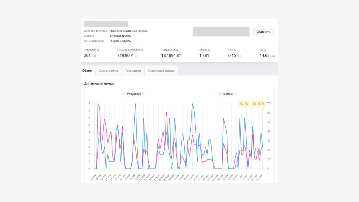Open the gray date range selector
Viewport: 359px width, 202px height.
[x=221, y=32]
